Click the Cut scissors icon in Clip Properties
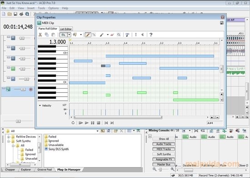 (x=40, y=35)
